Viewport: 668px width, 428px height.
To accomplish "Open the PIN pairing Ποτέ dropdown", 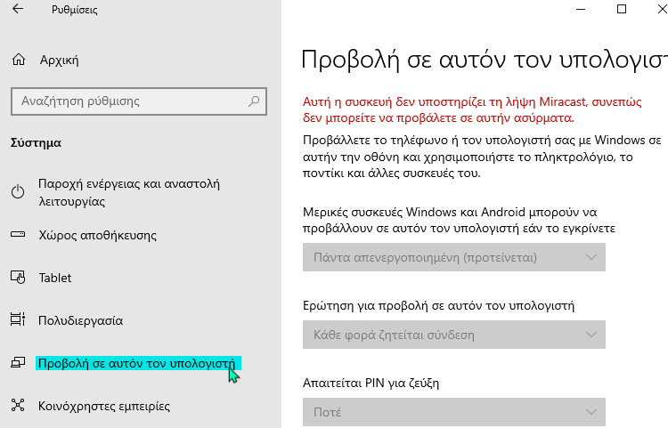I will pyautogui.click(x=453, y=412).
